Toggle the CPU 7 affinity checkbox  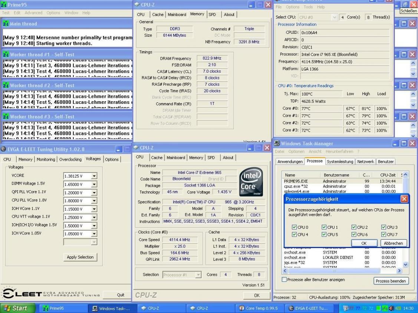[384, 234]
